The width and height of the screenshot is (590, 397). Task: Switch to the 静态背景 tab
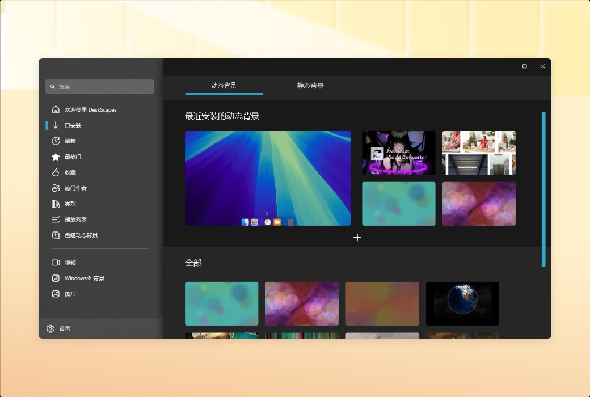coord(310,85)
